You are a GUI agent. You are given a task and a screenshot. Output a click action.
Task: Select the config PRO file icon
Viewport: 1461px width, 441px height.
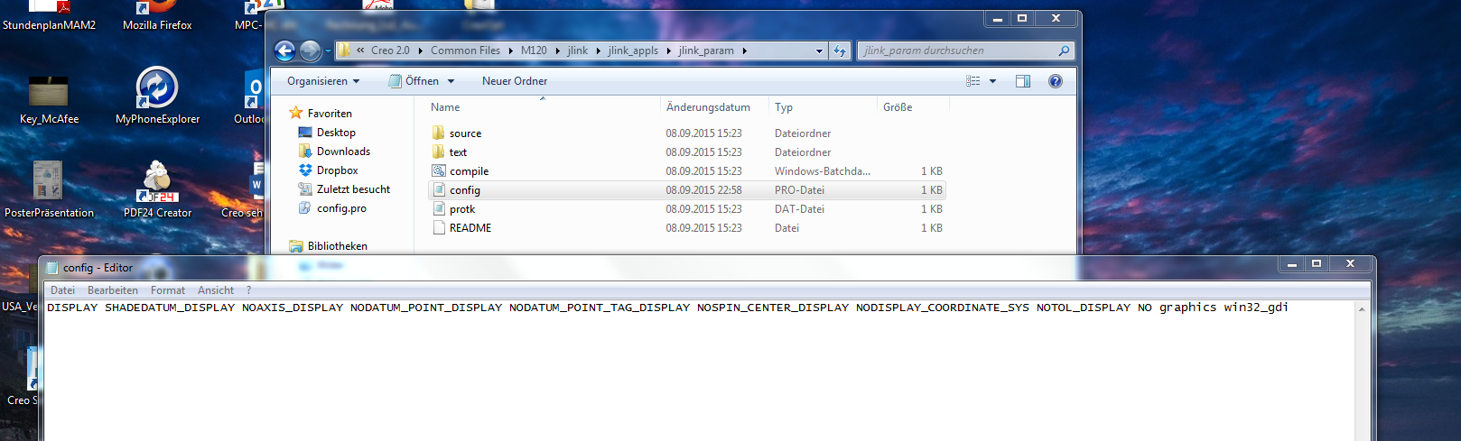pyautogui.click(x=439, y=189)
